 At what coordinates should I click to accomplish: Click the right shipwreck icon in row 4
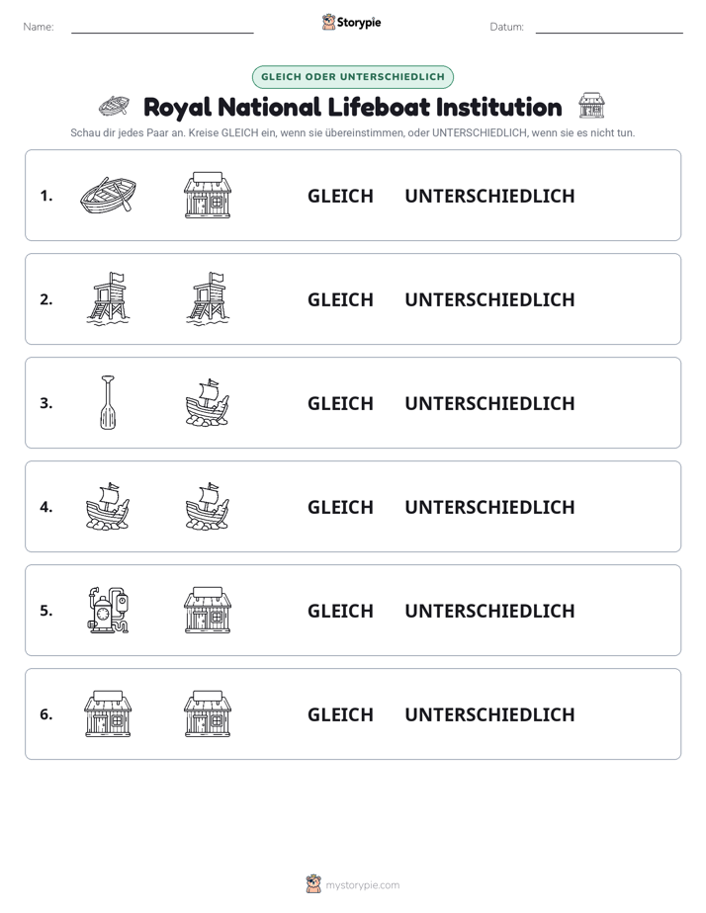pos(208,506)
